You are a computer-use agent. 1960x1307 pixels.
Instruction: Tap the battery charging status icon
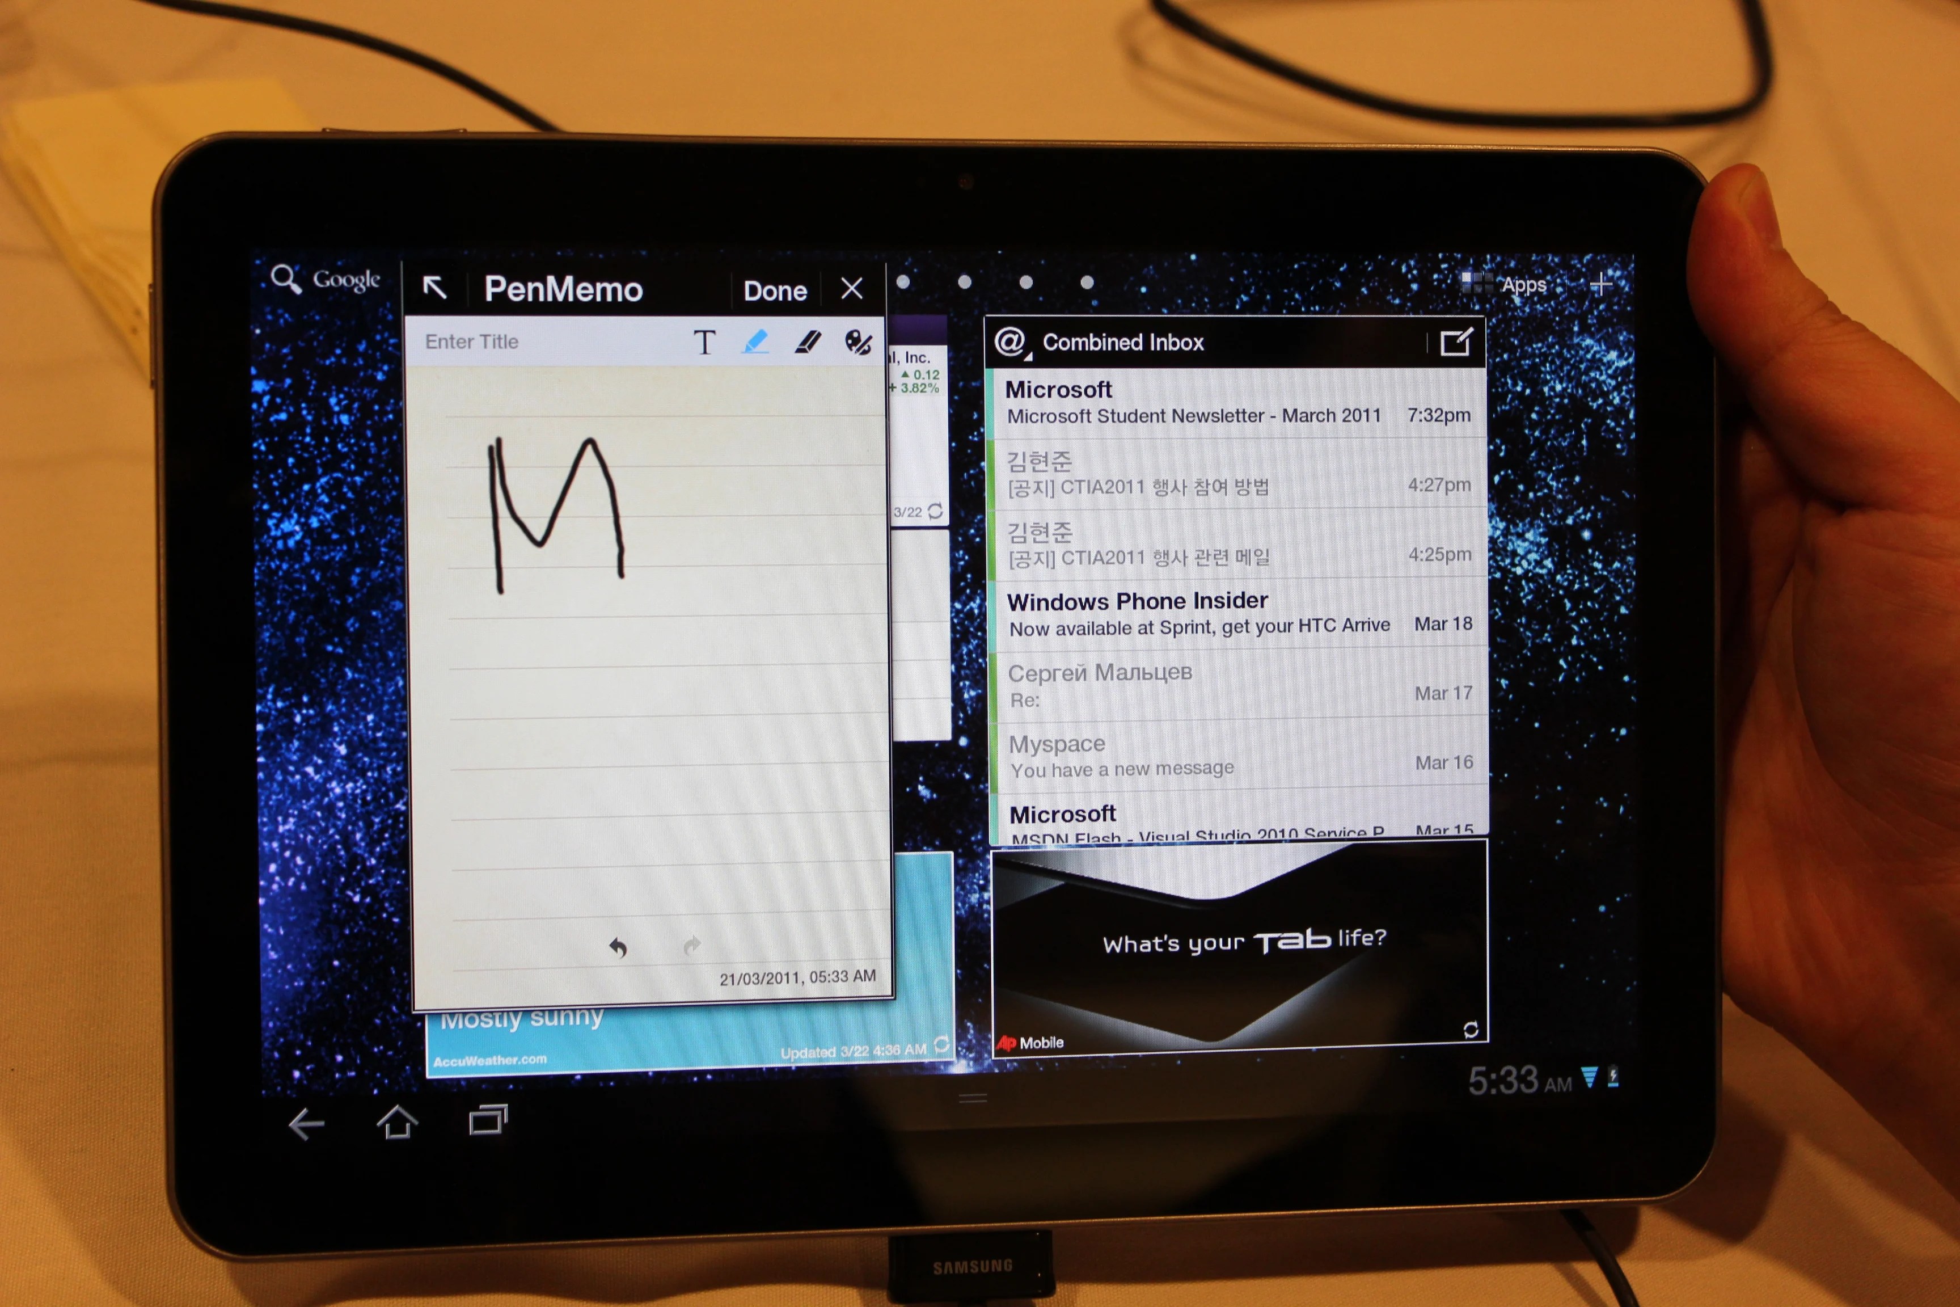(1613, 1076)
